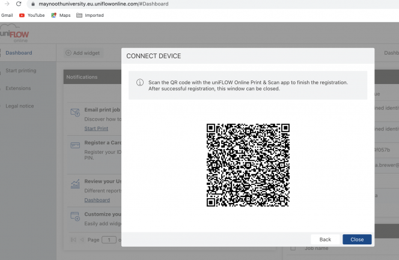
Task: Click the info icon in dialog banner
Action: [139, 82]
